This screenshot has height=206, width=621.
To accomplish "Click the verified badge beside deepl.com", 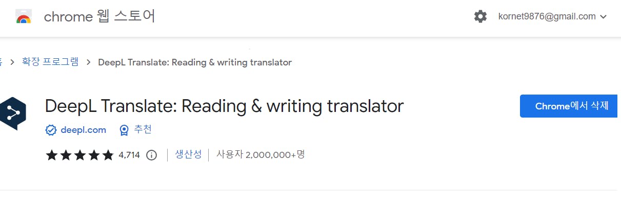I will (x=51, y=130).
